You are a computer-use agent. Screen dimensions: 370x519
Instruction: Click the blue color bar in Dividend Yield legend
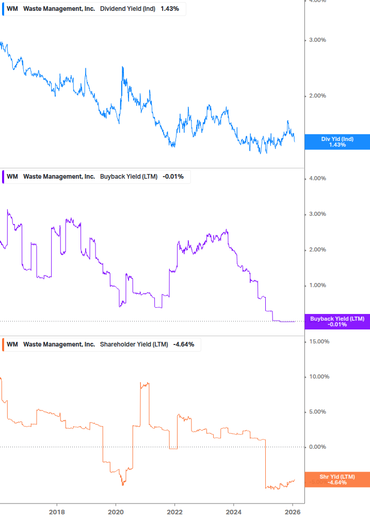(x=3, y=9)
